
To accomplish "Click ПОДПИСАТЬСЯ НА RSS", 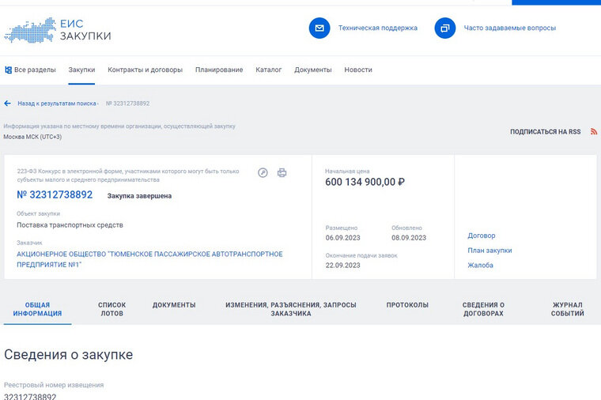I will pyautogui.click(x=545, y=131).
